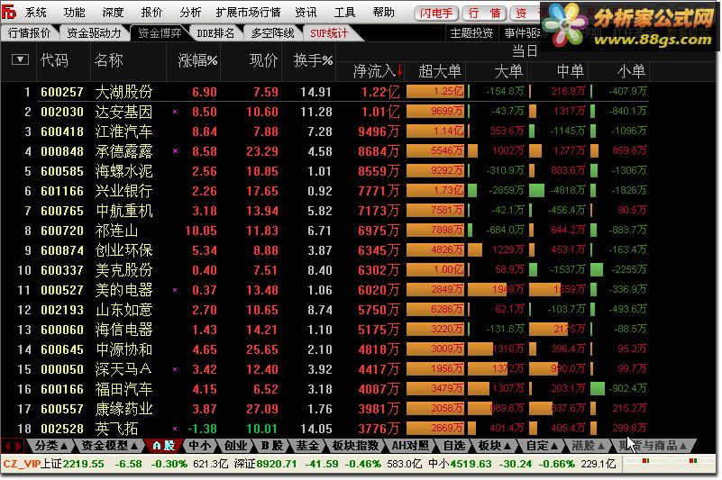The width and height of the screenshot is (722, 480).
Task: Switch to the 行情报价 tab
Action: coord(30,33)
